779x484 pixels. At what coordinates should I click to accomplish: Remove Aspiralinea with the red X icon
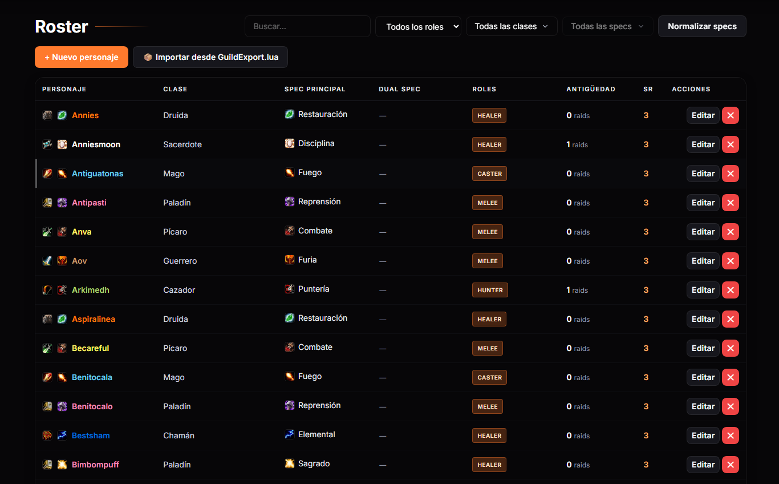[731, 319]
